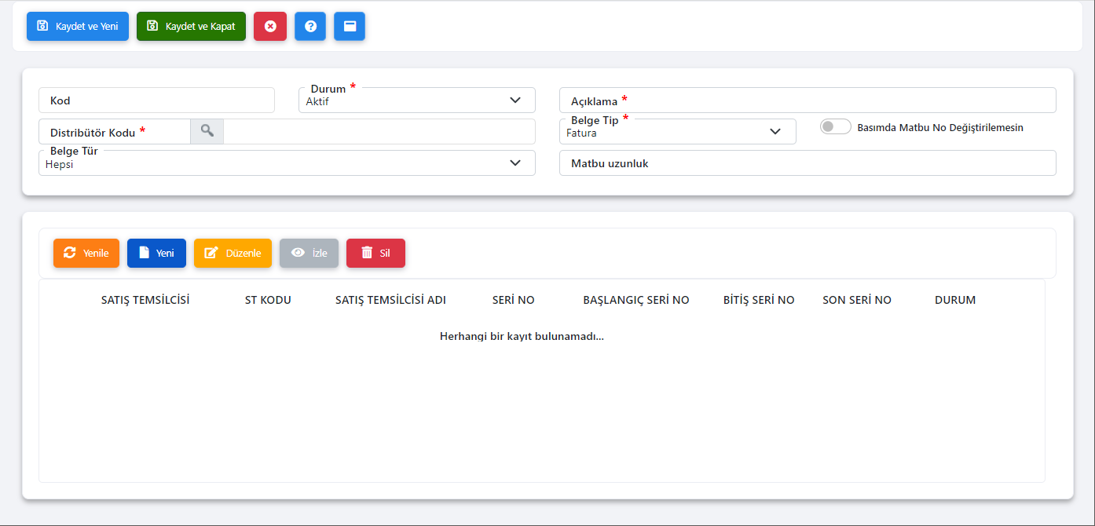Click the magnifier lookup icon beside Distribütör Kodu
Image resolution: width=1095 pixels, height=526 pixels.
(207, 131)
